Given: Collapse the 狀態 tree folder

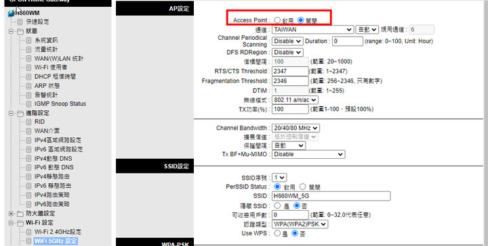Looking at the screenshot, I should pyautogui.click(x=12, y=31).
